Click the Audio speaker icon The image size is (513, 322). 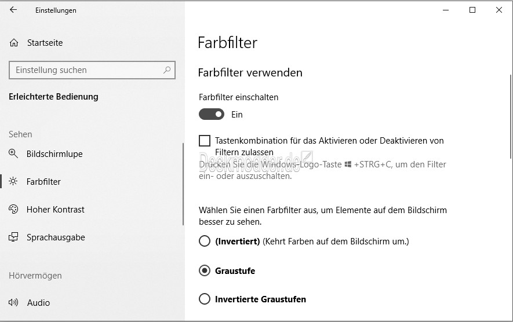[13, 302]
